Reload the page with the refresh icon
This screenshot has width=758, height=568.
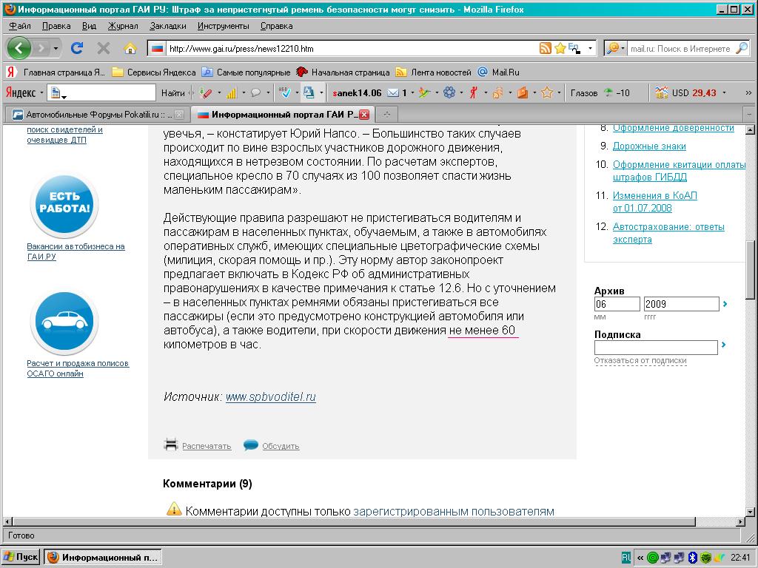point(76,48)
